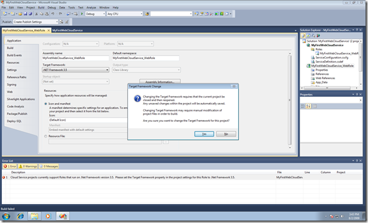
Task: Click the Find in Files icon
Action: (147, 14)
